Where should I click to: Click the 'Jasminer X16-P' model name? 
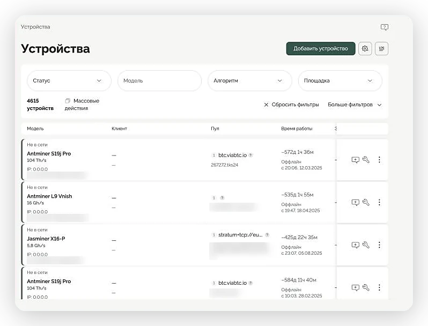tap(46, 239)
